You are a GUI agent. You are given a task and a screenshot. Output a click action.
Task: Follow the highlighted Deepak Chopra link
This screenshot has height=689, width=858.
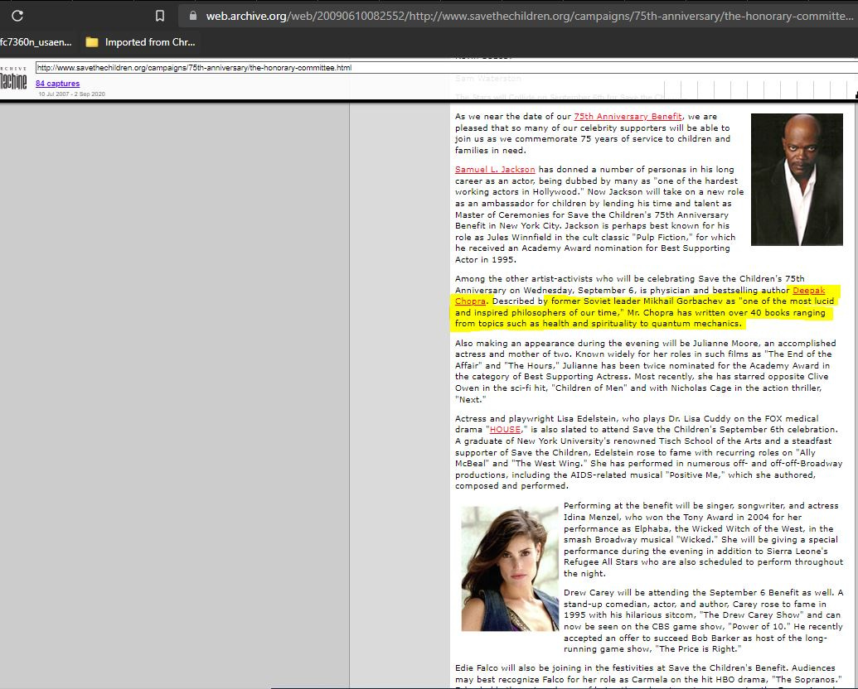[808, 291]
